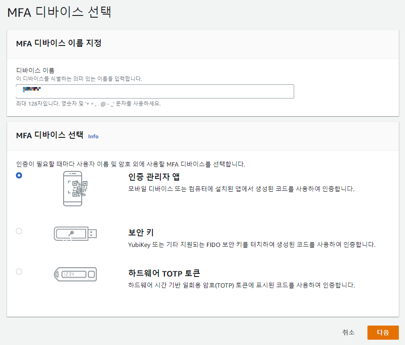The width and height of the screenshot is (405, 345).
Task: Choose the 하드웨어 TOTP 토큰 radio option
Action: coord(19,272)
